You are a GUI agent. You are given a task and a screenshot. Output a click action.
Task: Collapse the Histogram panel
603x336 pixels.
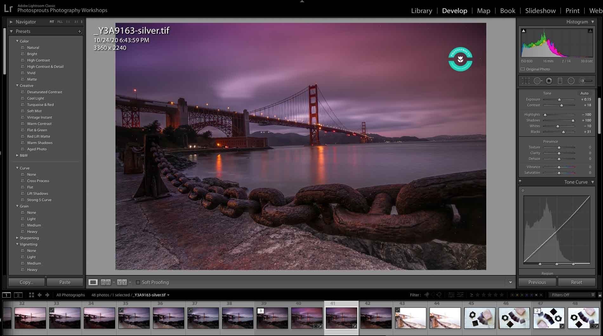pos(593,22)
